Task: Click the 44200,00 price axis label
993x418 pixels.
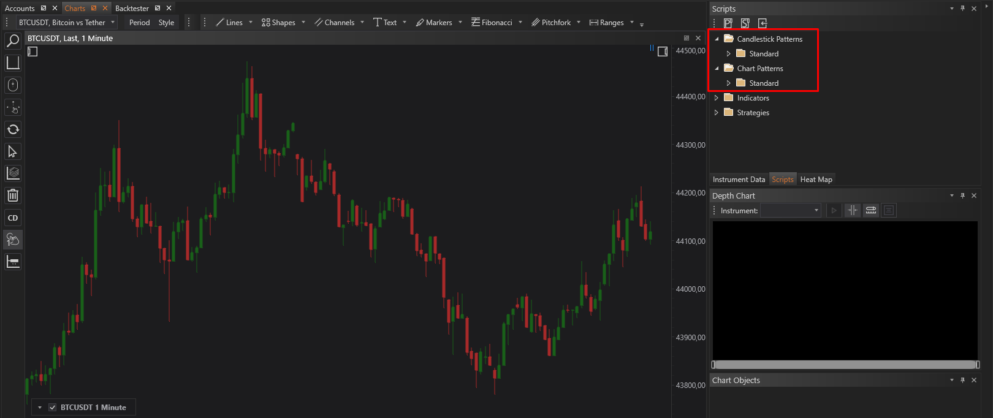Action: coord(690,193)
